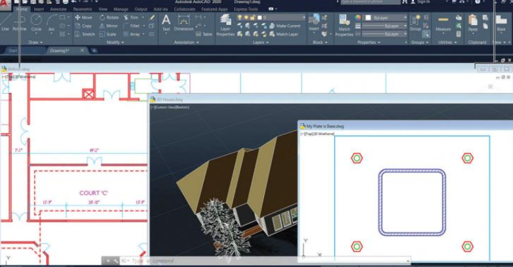Click Match Properties

click(344, 26)
